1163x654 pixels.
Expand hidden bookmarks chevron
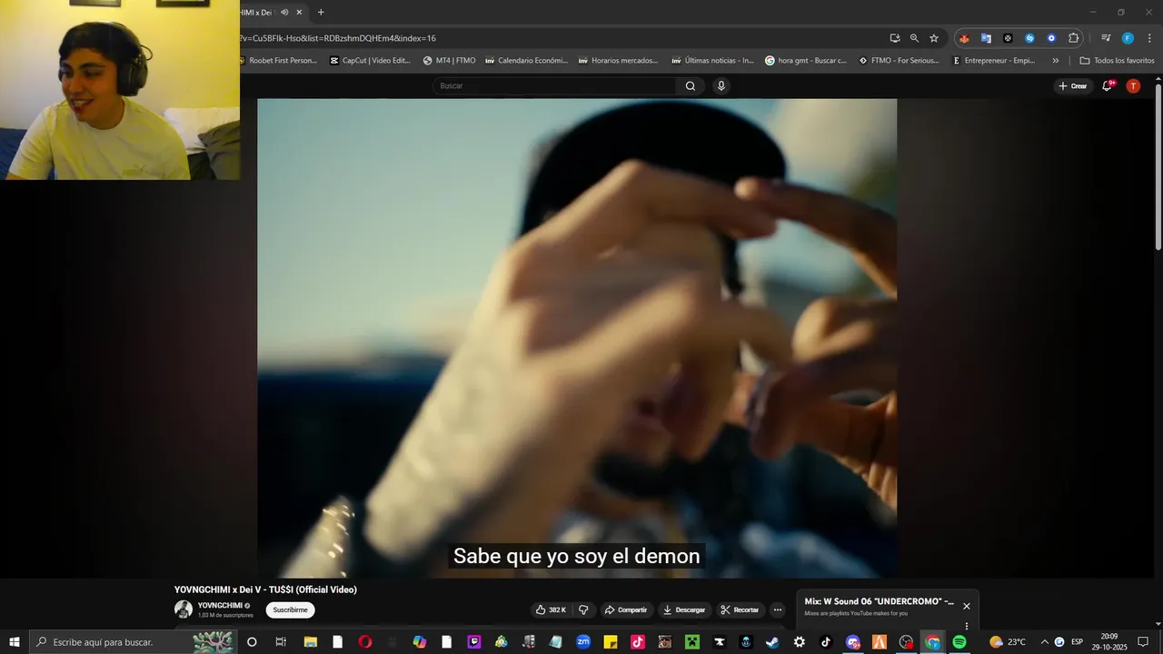pos(1056,61)
